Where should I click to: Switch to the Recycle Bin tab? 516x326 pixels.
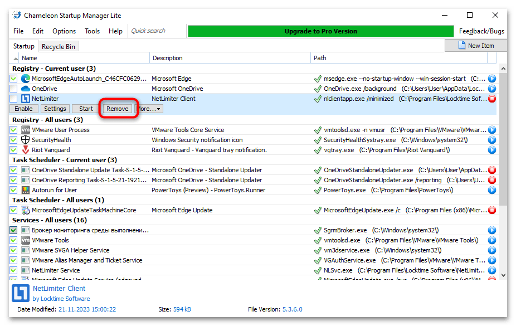tap(59, 47)
